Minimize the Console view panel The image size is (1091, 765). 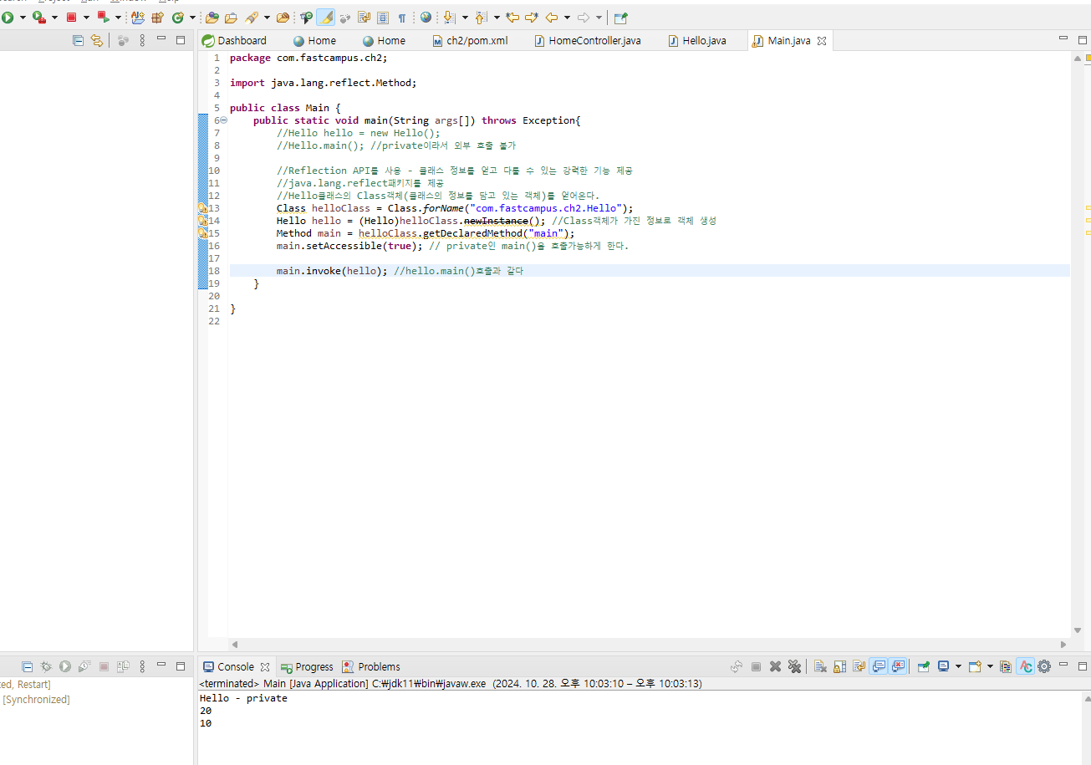[x=1063, y=664]
